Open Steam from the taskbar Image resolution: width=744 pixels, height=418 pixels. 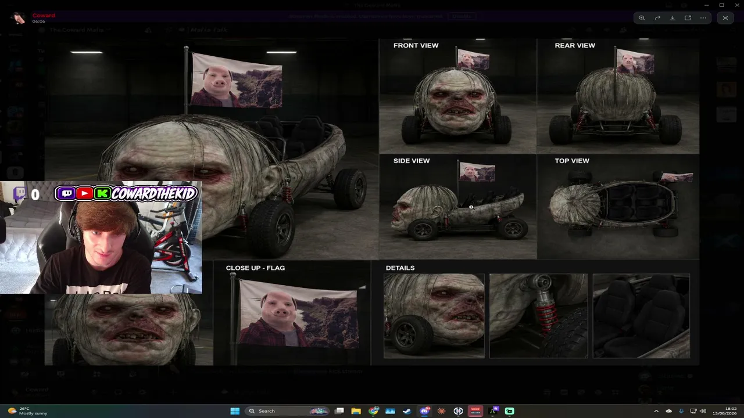(x=407, y=411)
